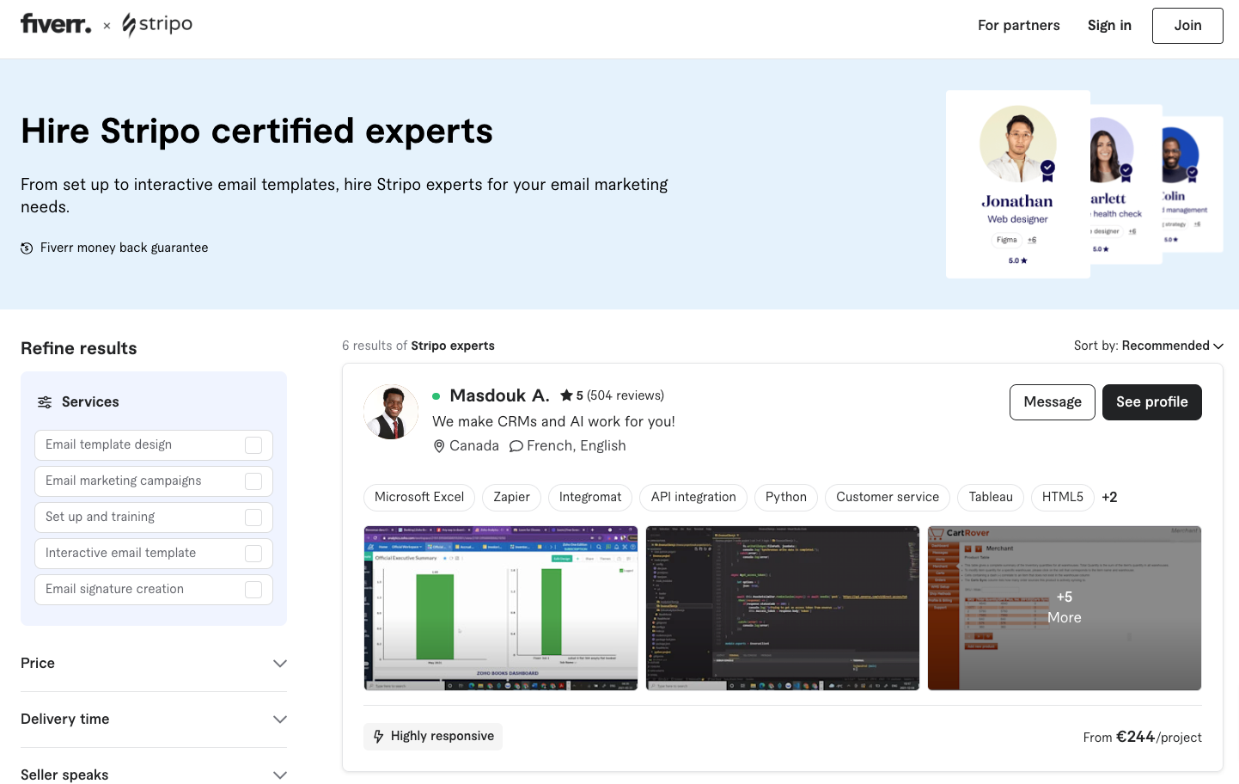The height and width of the screenshot is (784, 1239).
Task: Click the languages speech bubble icon
Action: [x=516, y=446]
